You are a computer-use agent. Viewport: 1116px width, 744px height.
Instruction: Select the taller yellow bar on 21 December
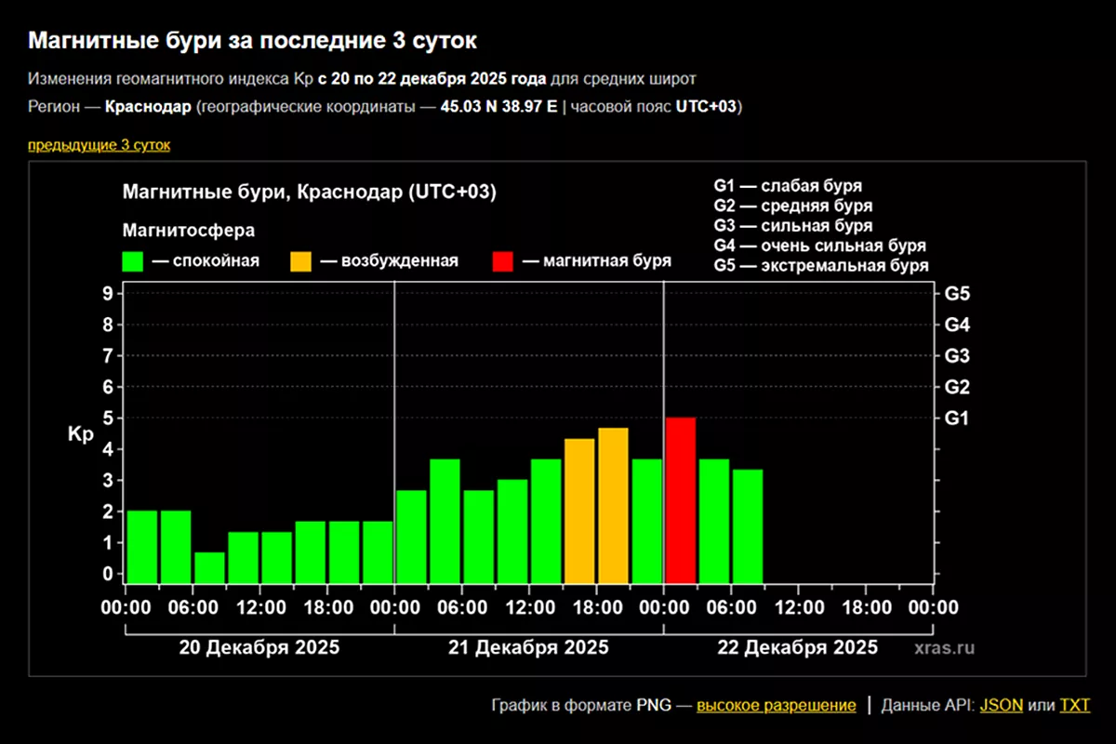(613, 505)
